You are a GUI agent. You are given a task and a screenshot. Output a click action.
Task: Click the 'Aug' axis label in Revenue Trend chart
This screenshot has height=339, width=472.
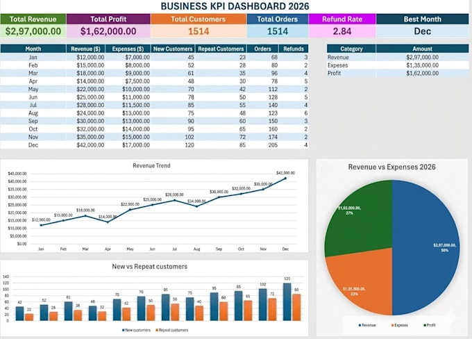point(196,249)
